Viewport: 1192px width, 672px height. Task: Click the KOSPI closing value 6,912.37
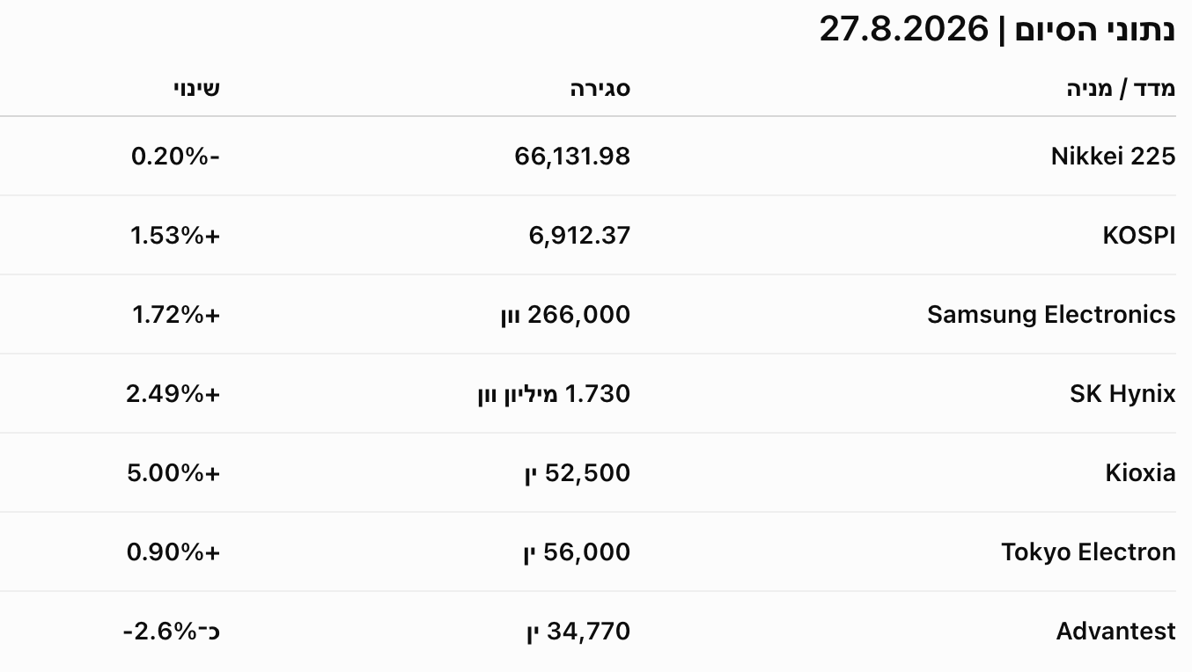[579, 235]
